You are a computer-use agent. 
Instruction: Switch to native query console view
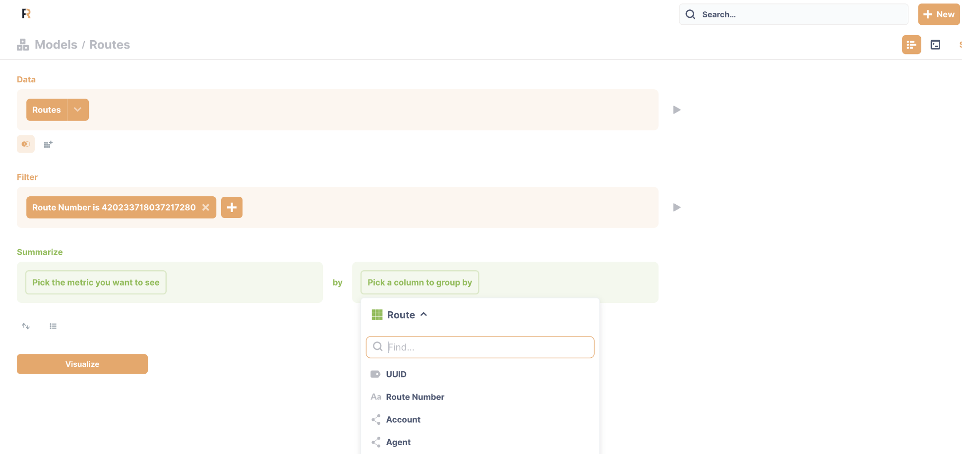[x=935, y=45]
